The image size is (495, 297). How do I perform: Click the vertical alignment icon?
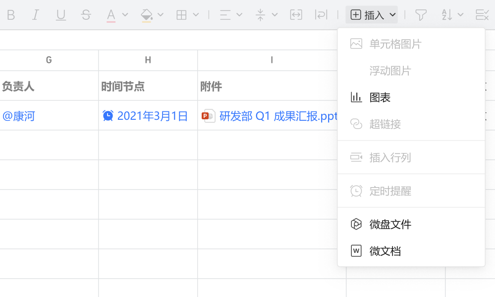click(x=261, y=15)
